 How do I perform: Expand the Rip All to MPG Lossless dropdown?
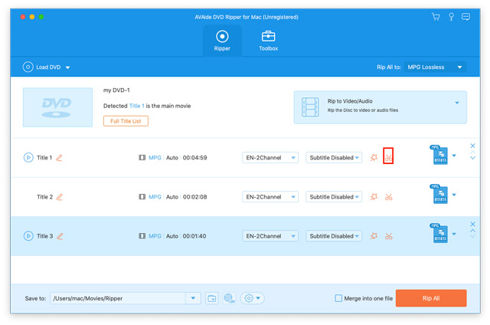[432, 67]
